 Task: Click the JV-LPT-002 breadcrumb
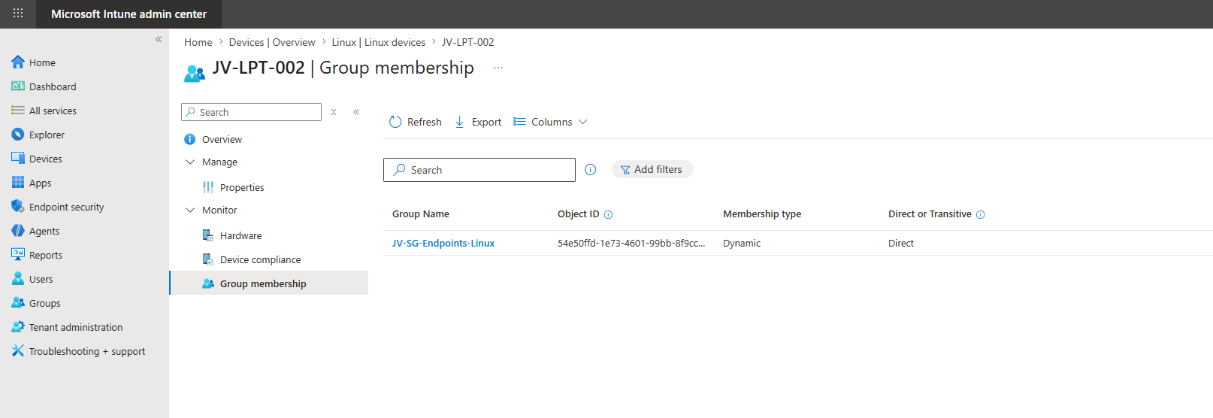tap(468, 42)
